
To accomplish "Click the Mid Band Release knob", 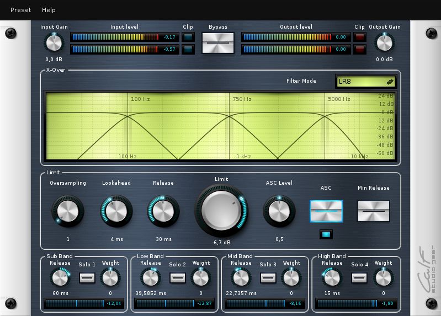I will point(241,277).
